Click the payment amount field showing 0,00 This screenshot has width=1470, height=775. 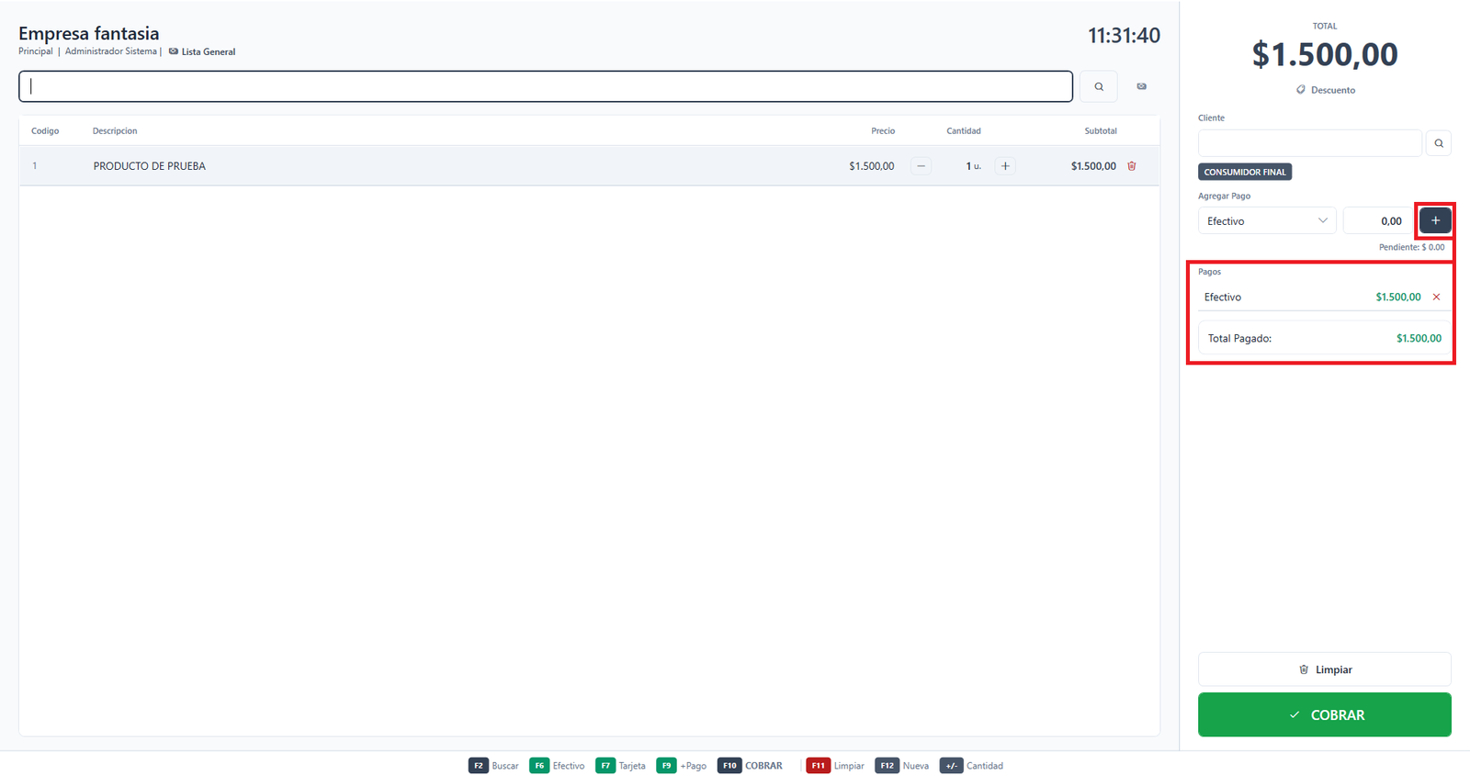coord(1378,220)
